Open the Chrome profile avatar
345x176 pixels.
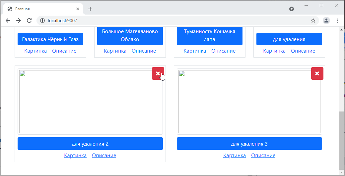(x=326, y=21)
